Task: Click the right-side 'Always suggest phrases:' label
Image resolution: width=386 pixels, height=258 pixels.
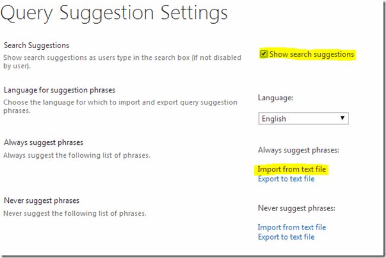Action: click(297, 150)
